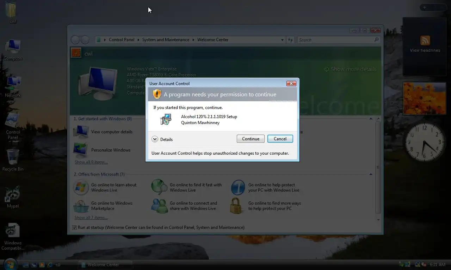Click the muted volume tray icon

coord(424,264)
